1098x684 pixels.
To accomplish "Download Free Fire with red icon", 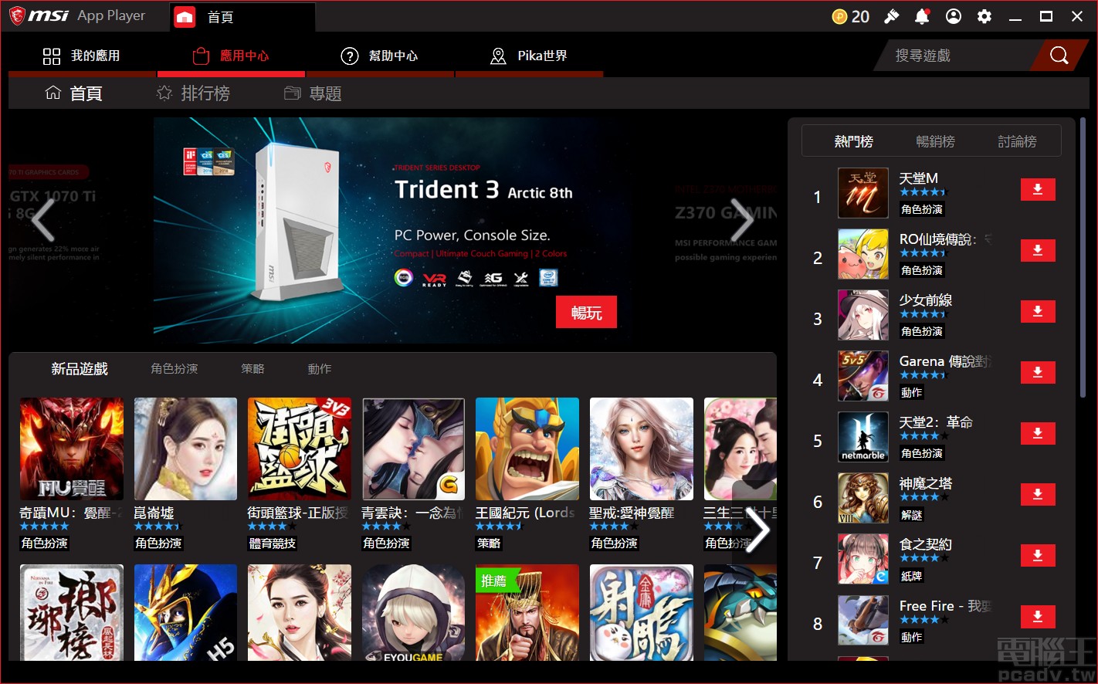I will click(x=1038, y=617).
